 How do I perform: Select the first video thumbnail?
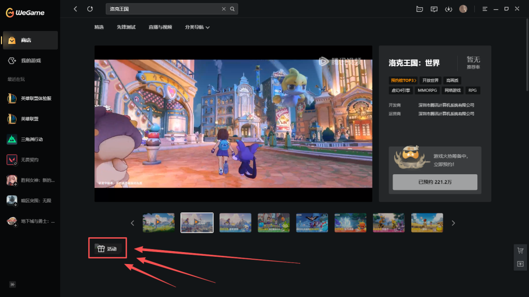(x=159, y=223)
